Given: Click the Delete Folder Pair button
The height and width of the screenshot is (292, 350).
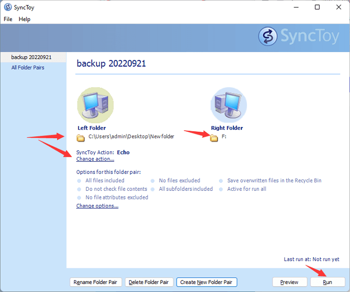Looking at the screenshot, I should pyautogui.click(x=148, y=282).
